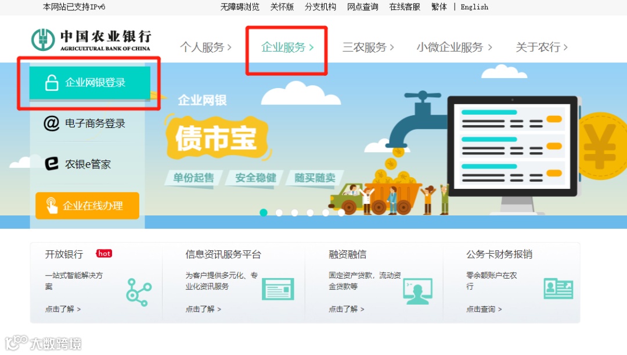Viewport: 627px width, 355px height.
Task: Select the fifth carousel dot
Action: coord(326,213)
